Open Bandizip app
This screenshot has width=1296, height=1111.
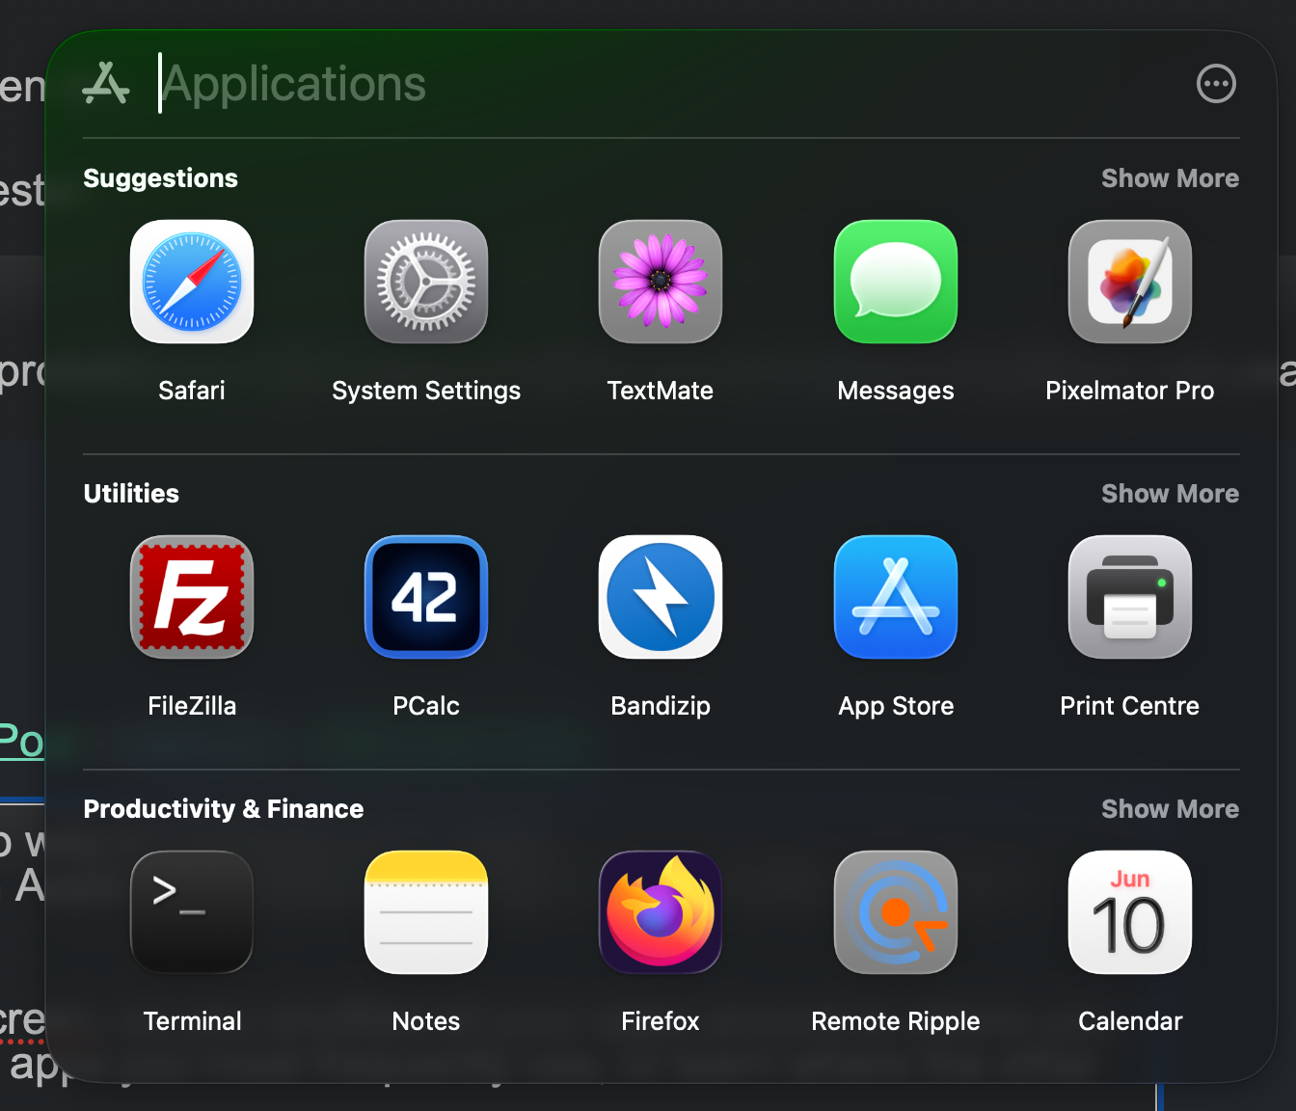click(661, 597)
